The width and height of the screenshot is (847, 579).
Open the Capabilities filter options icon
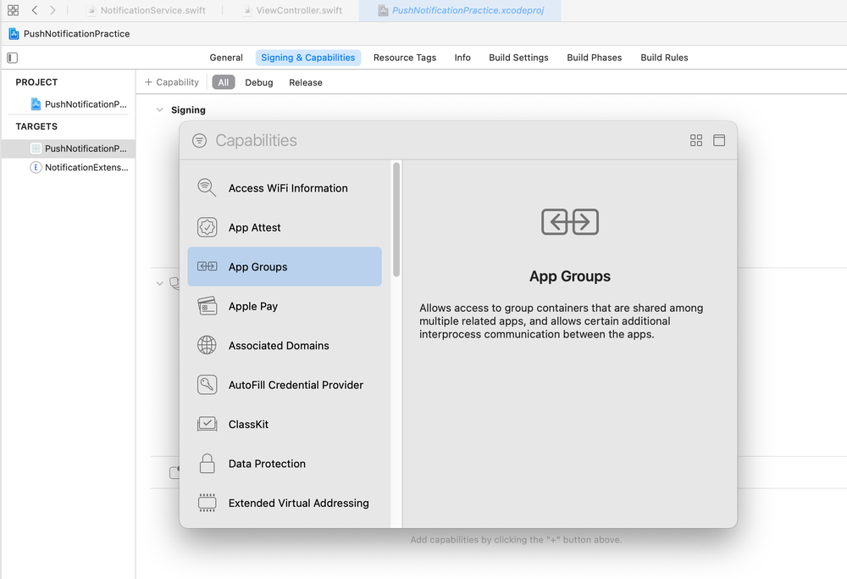(x=199, y=141)
